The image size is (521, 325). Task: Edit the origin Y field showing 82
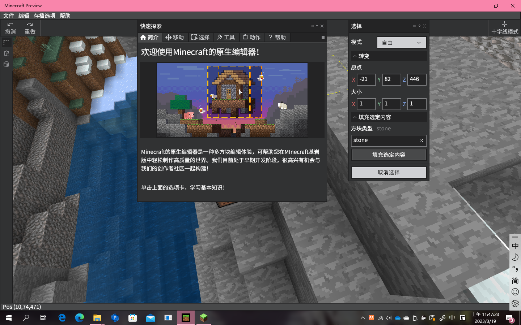coord(391,79)
